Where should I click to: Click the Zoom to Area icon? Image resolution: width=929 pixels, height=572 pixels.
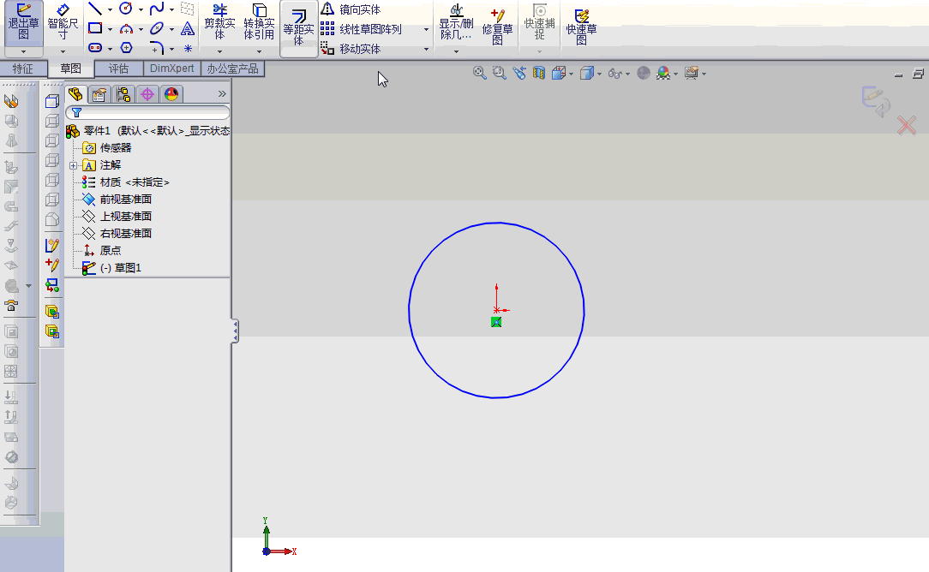[x=500, y=73]
